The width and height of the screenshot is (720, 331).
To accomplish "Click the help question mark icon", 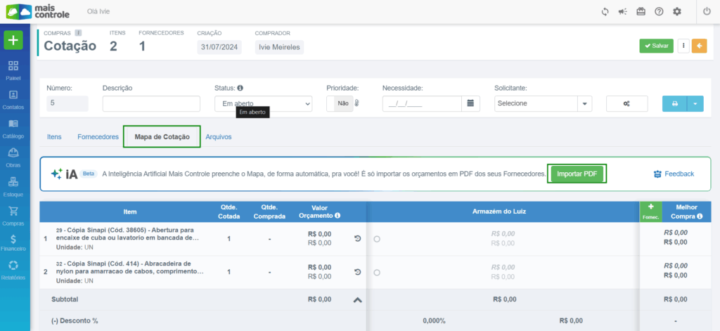I will click(659, 12).
